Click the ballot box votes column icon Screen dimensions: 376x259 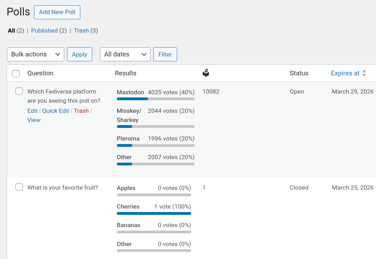pos(206,73)
